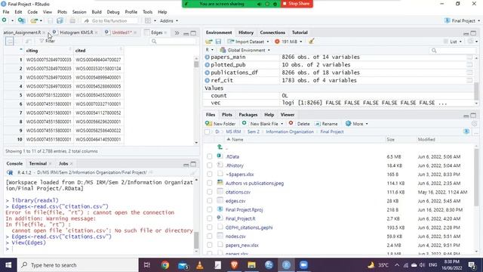Click the Save All icon in toolbar
The height and width of the screenshot is (272, 483).
[60, 20]
